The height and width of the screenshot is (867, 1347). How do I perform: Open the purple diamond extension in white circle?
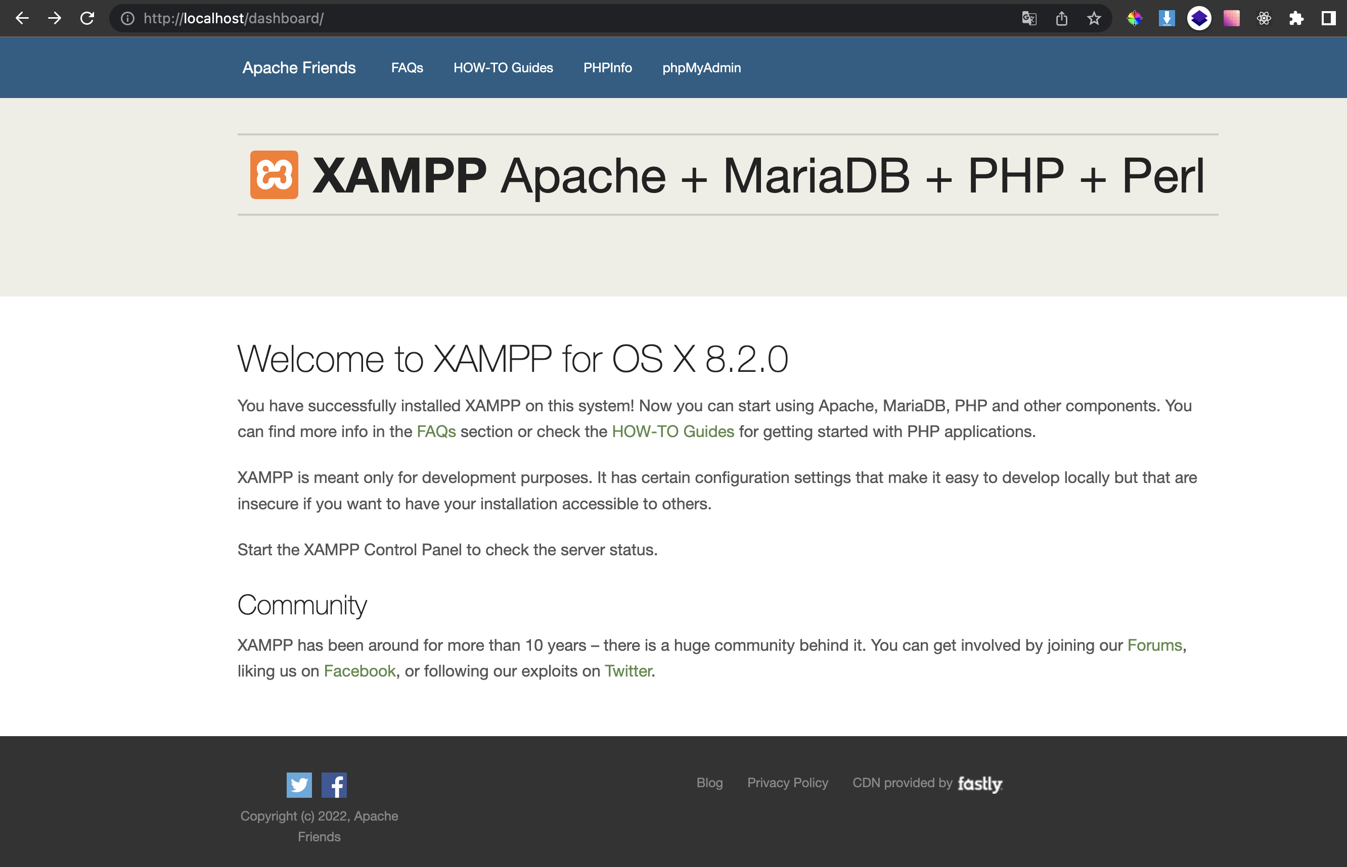pyautogui.click(x=1199, y=19)
